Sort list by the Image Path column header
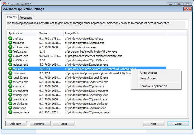Image resolution: width=194 pixels, height=135 pixels. point(115,33)
